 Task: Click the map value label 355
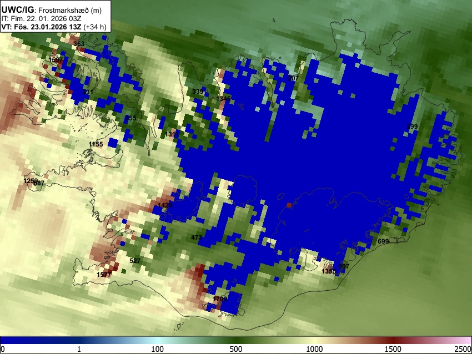click(130, 118)
